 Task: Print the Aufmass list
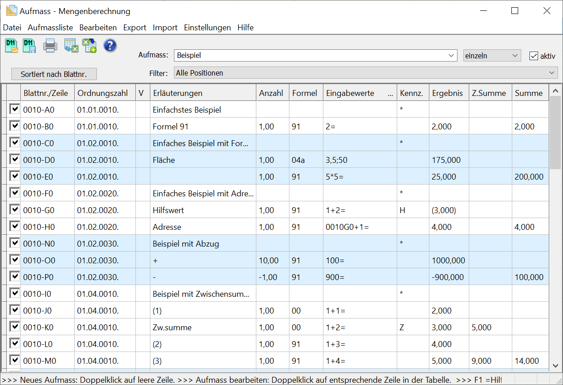click(50, 46)
